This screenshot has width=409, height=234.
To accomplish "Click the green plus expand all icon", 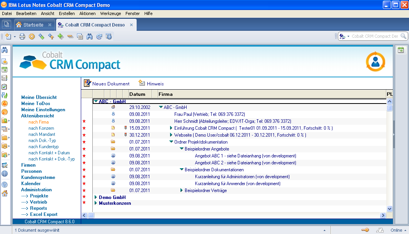I will (61, 37).
